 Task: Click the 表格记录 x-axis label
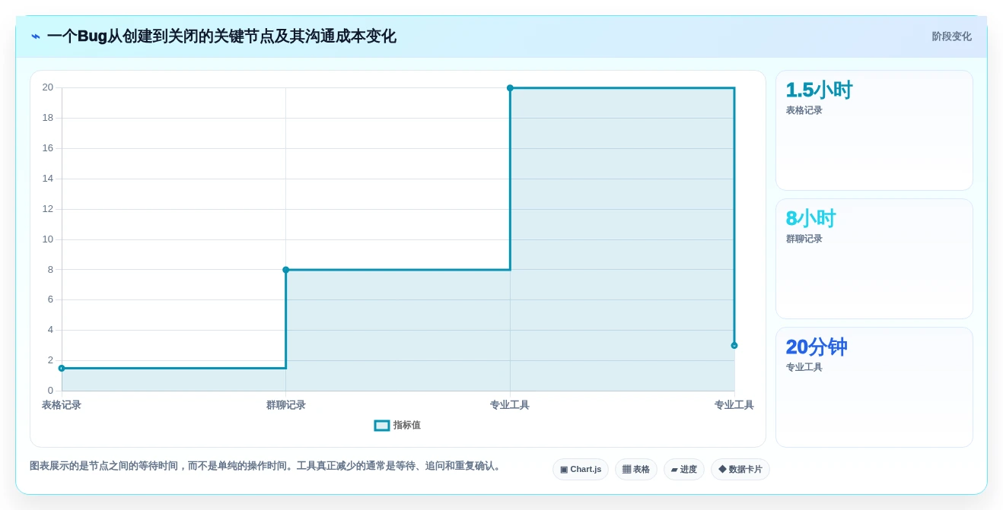(x=62, y=405)
